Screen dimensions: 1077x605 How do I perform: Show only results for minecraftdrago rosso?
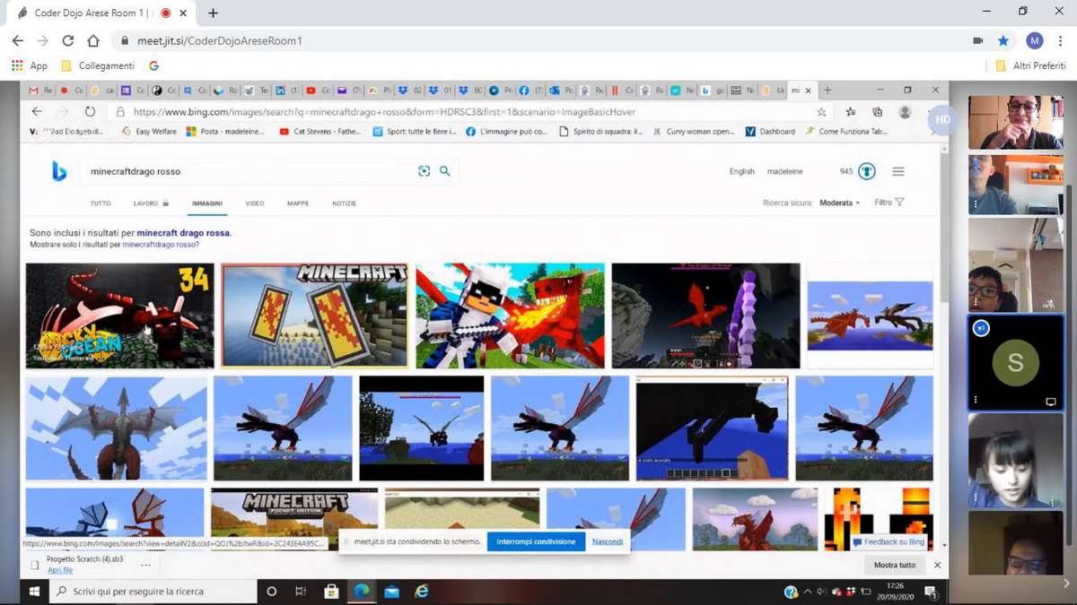click(x=161, y=245)
